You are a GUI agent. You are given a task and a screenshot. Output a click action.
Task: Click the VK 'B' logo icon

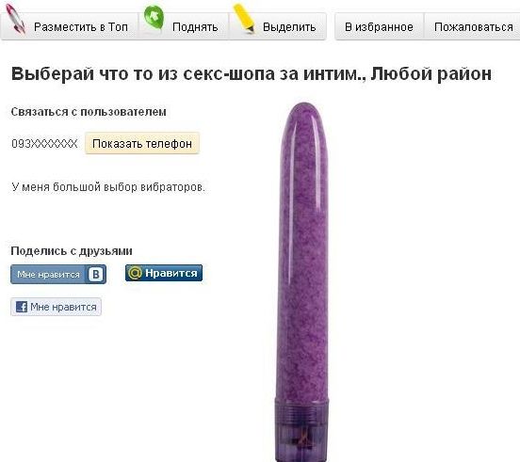(x=96, y=274)
